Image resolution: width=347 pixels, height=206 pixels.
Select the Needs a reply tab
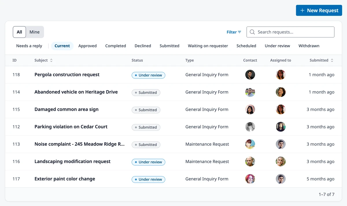tap(29, 46)
